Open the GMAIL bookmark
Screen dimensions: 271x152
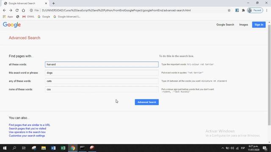(28, 17)
